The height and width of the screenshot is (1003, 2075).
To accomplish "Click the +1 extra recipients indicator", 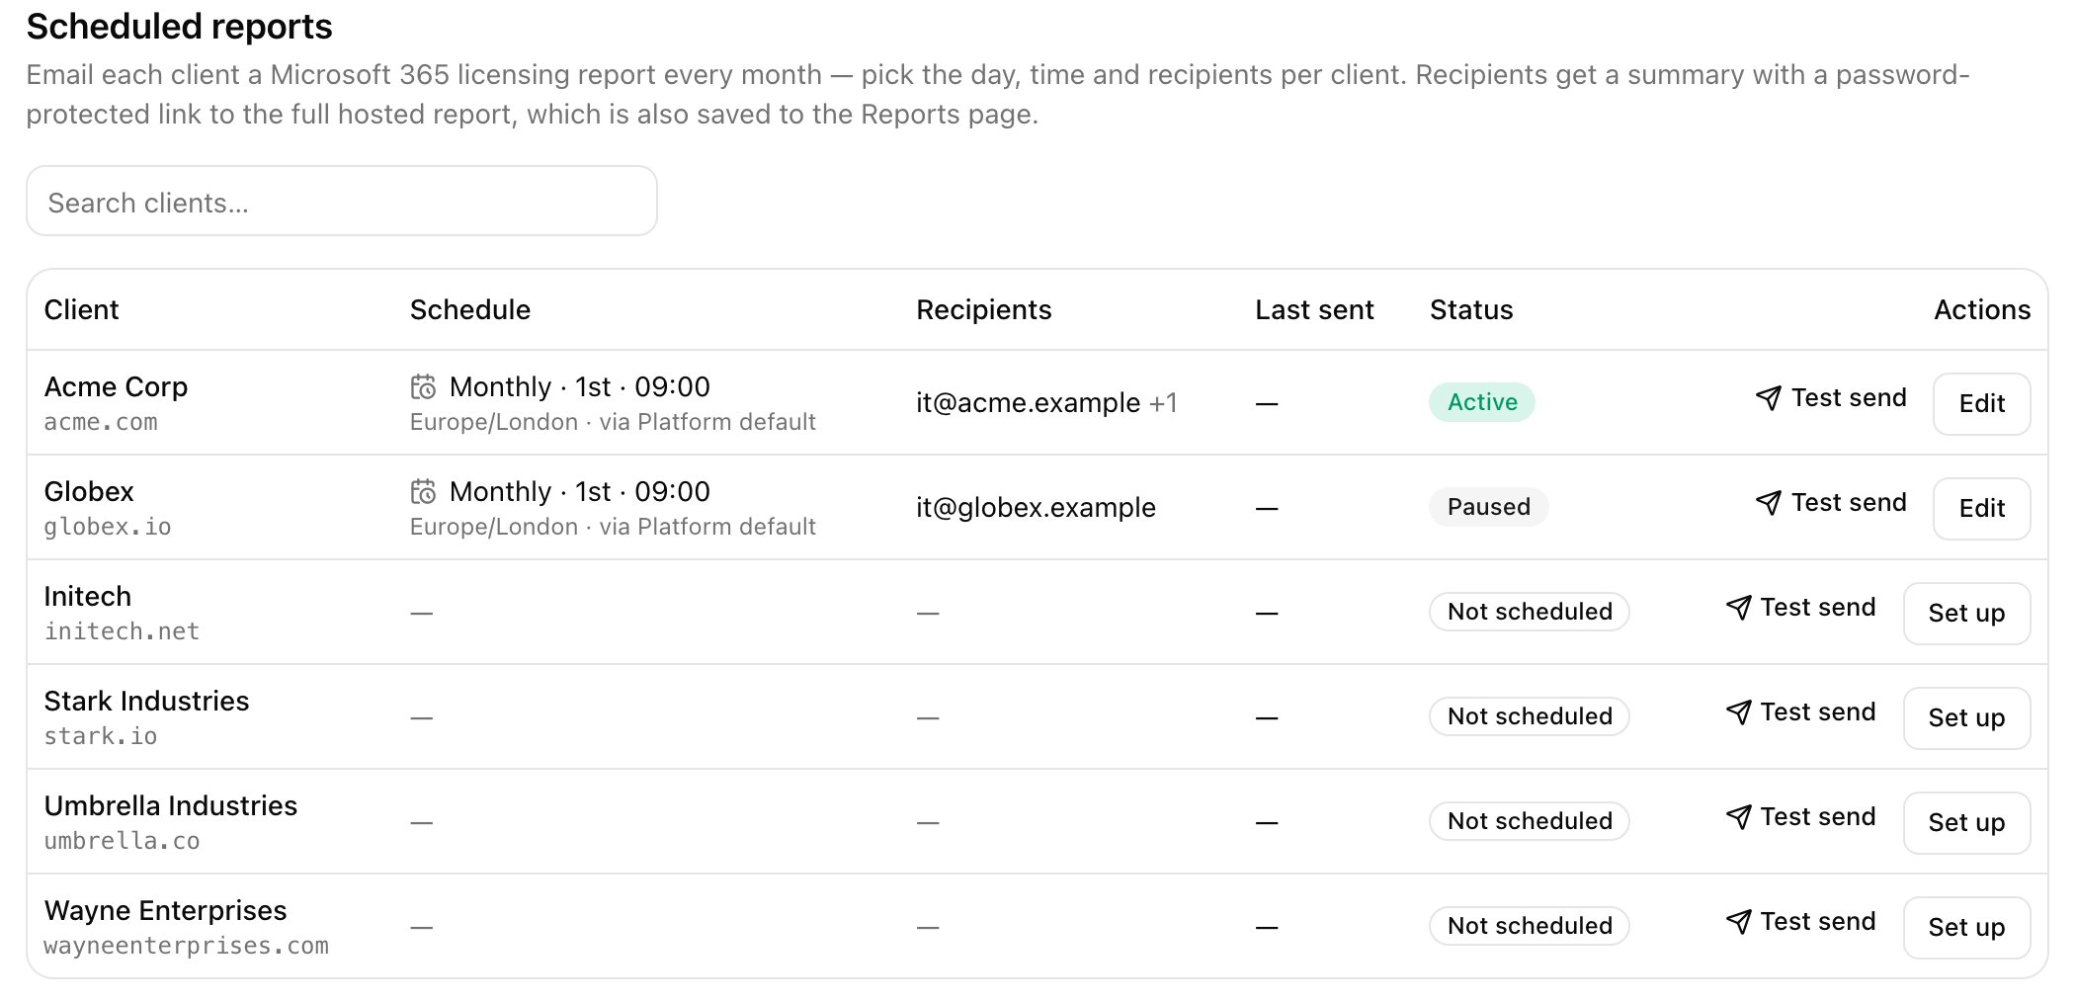I will 1163,402.
